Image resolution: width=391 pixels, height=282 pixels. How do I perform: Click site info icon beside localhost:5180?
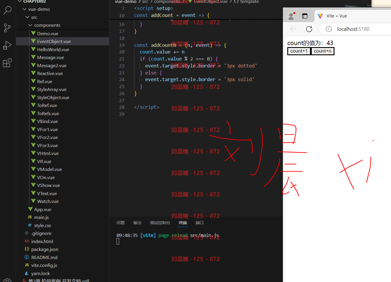(329, 29)
